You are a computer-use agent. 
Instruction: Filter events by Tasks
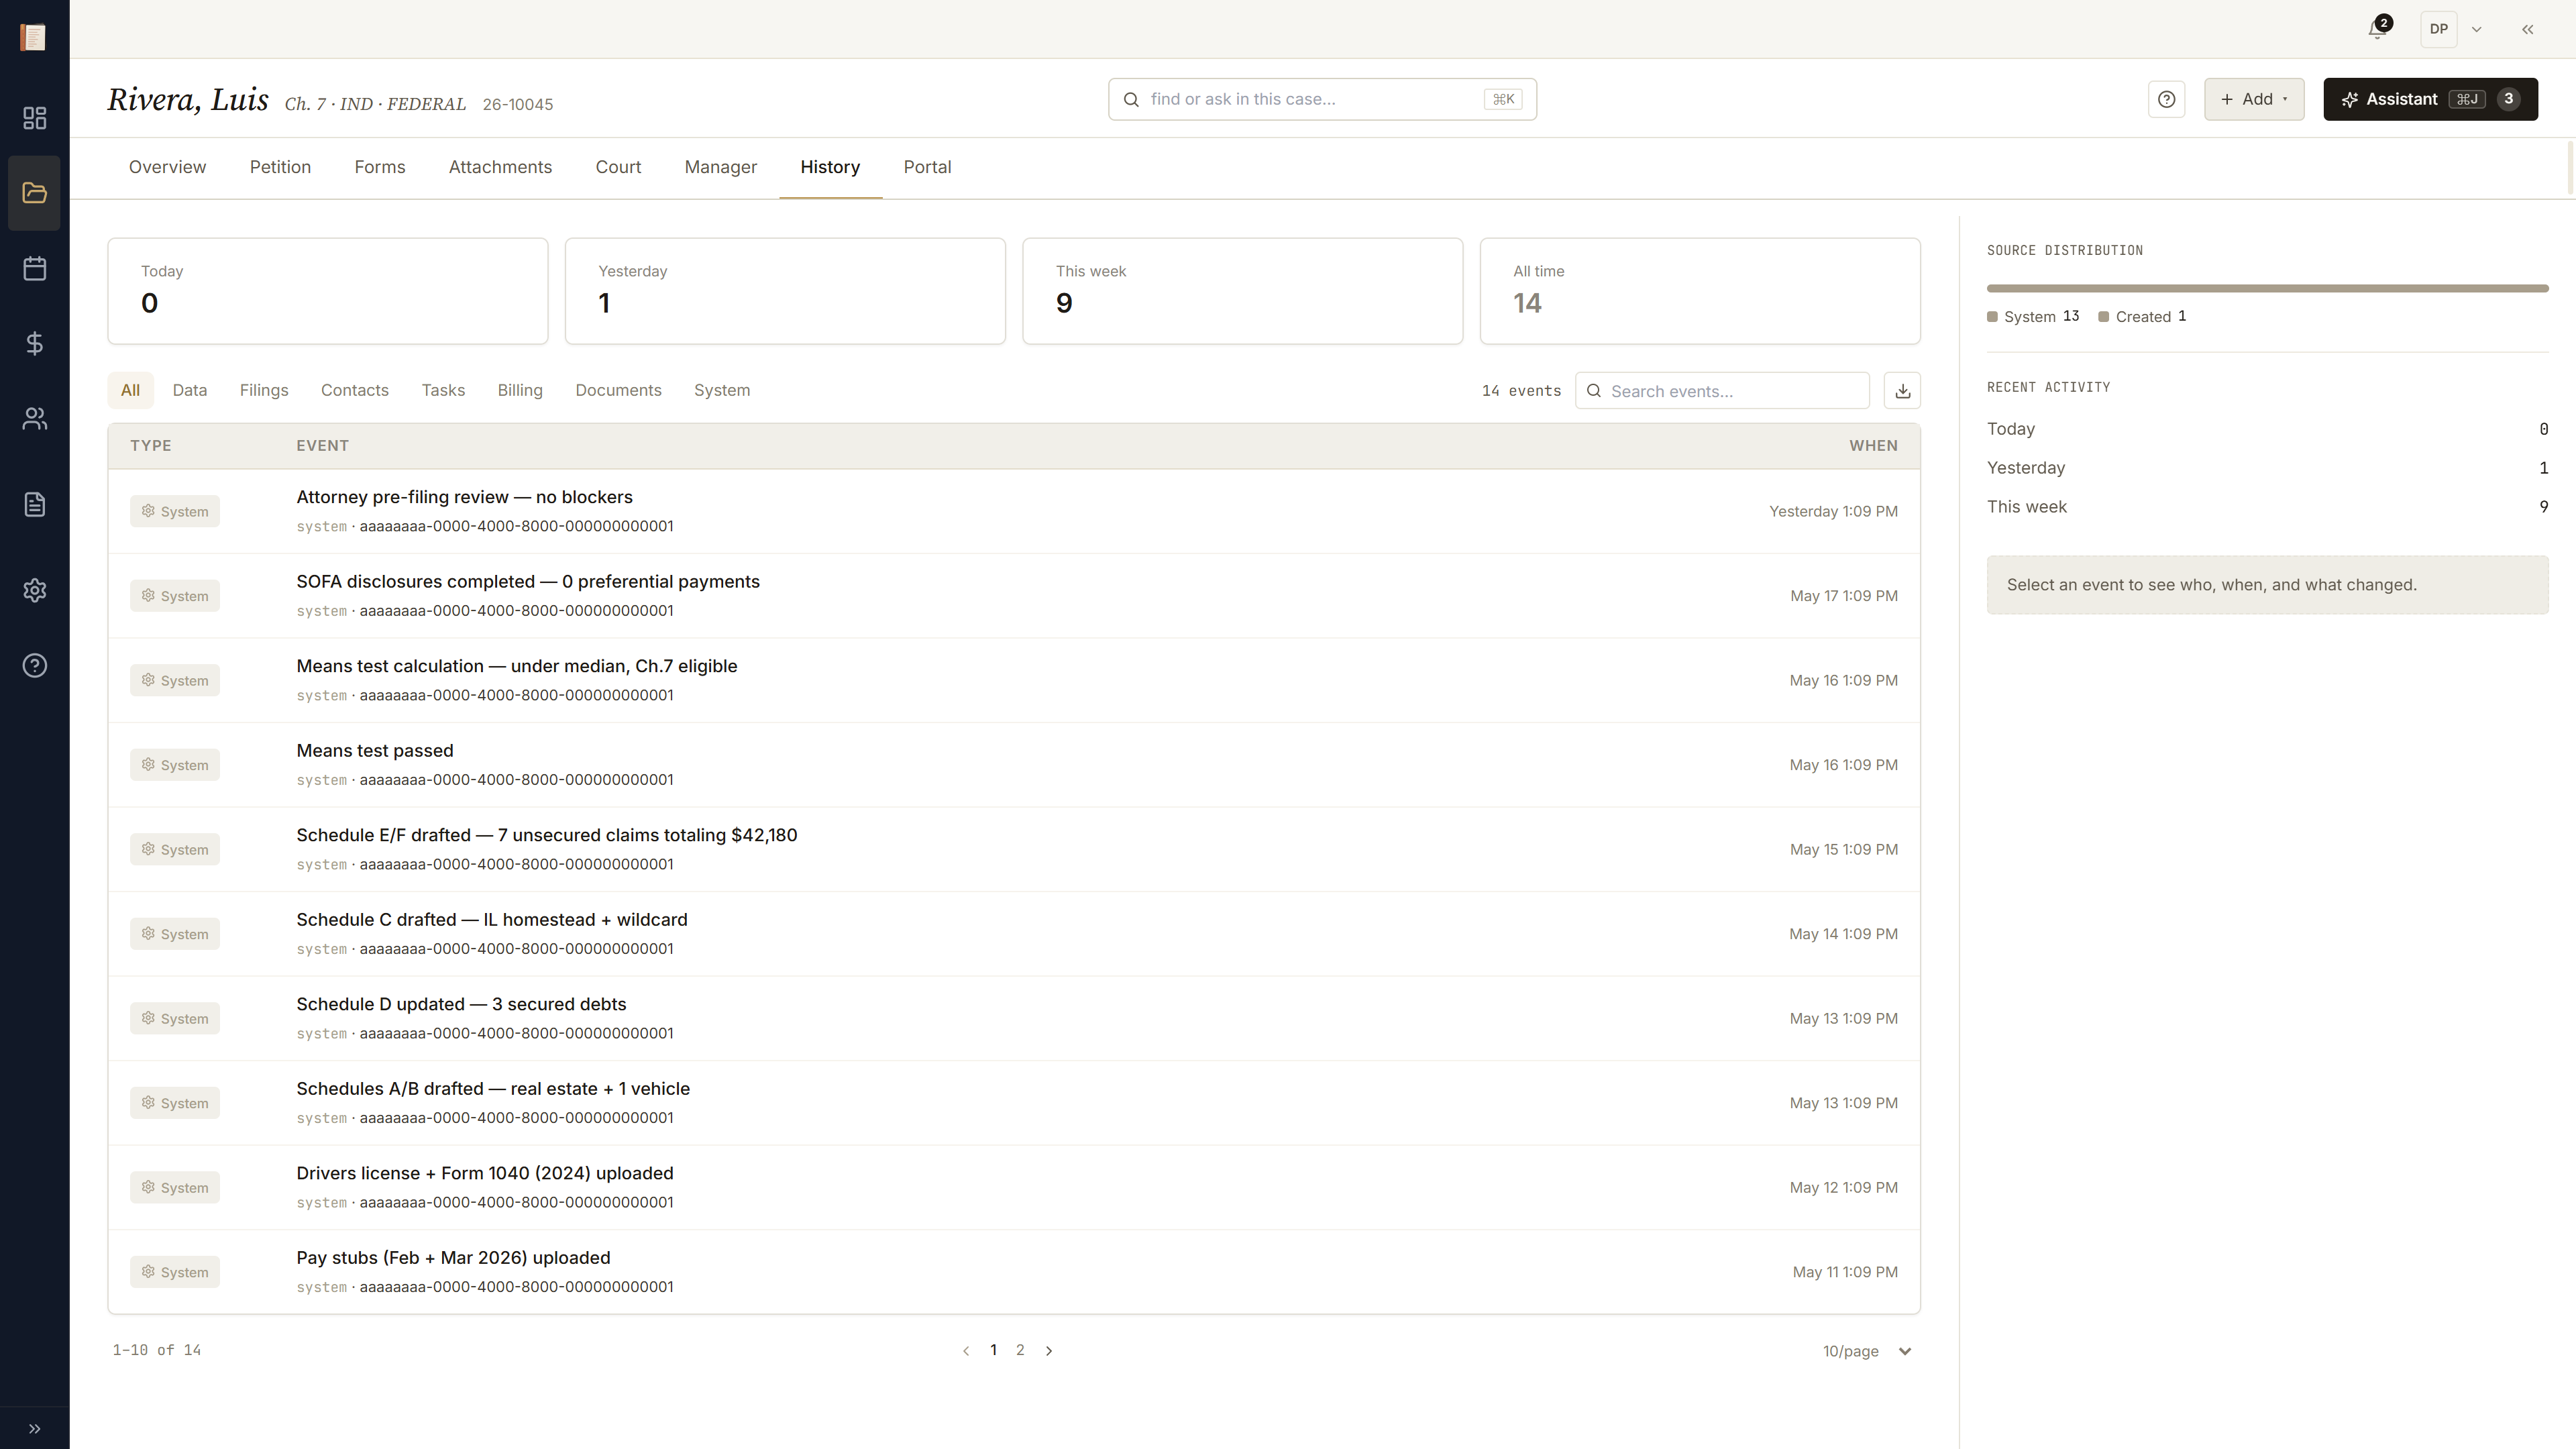pyautogui.click(x=443, y=390)
